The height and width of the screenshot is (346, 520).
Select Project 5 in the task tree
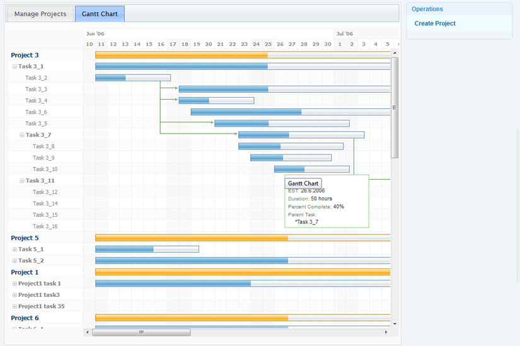25,238
